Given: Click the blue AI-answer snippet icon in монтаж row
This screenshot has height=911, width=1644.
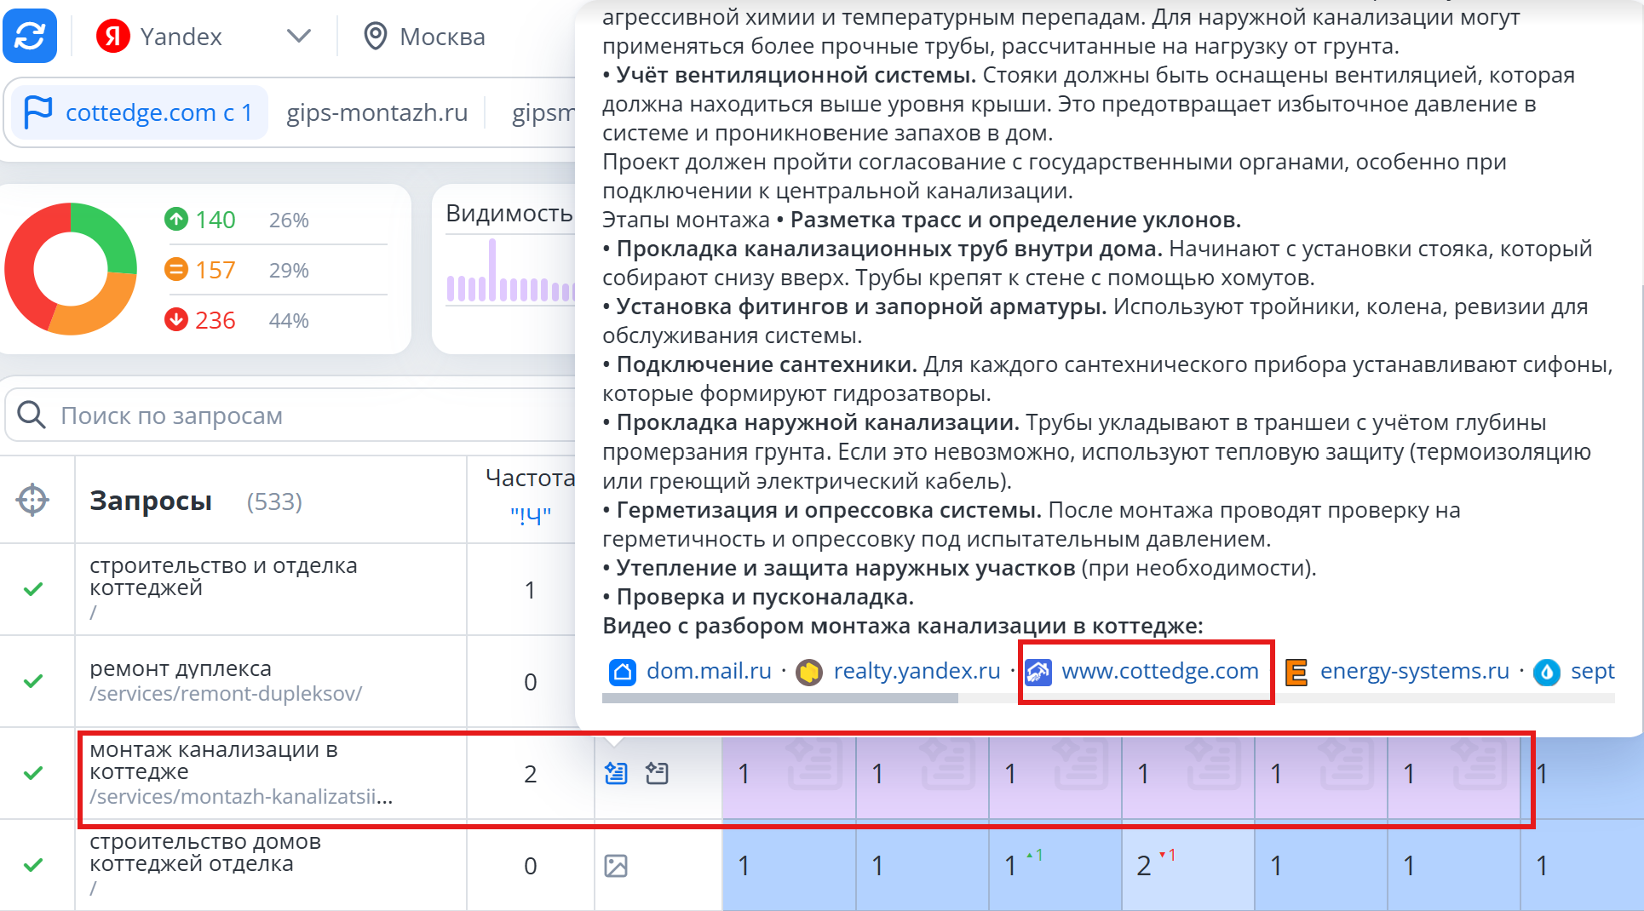Looking at the screenshot, I should (x=616, y=773).
